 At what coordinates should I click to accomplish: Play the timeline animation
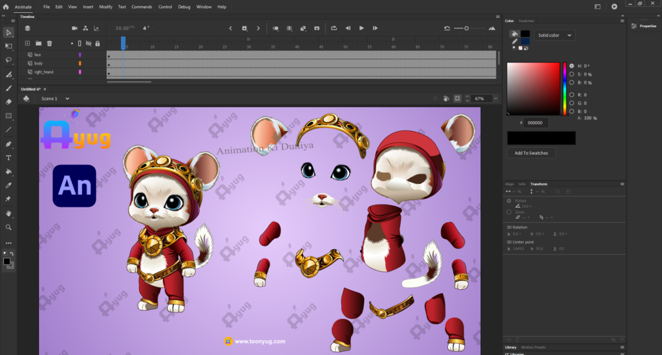click(x=361, y=28)
